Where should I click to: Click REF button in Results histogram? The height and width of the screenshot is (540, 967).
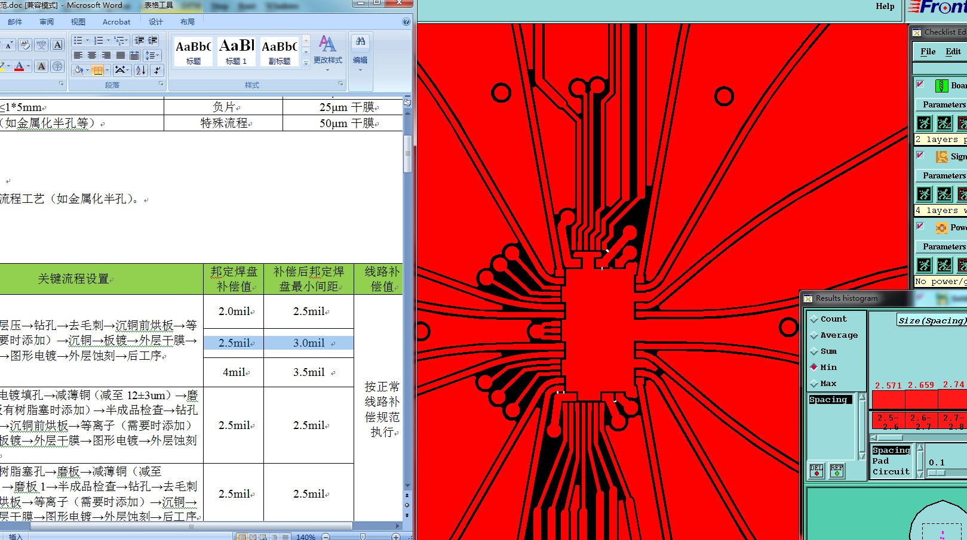point(837,471)
